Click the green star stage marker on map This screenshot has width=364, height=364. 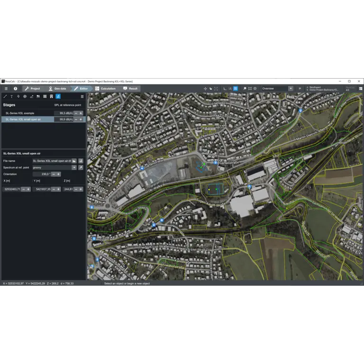204,164
